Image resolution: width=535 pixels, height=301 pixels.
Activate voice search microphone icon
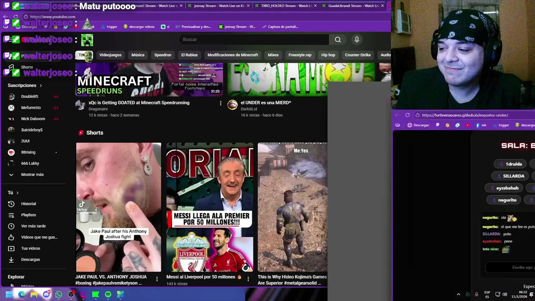coord(357,39)
